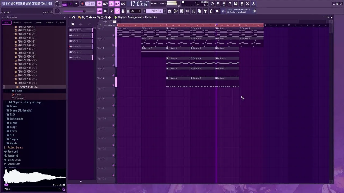This screenshot has width=344, height=193.
Task: Open the Channel rack view icon
Action: tap(181, 11)
